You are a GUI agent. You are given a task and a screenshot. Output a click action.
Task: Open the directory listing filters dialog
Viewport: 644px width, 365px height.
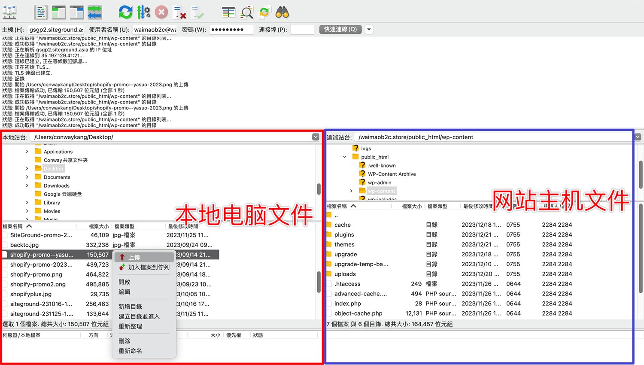coord(228,12)
